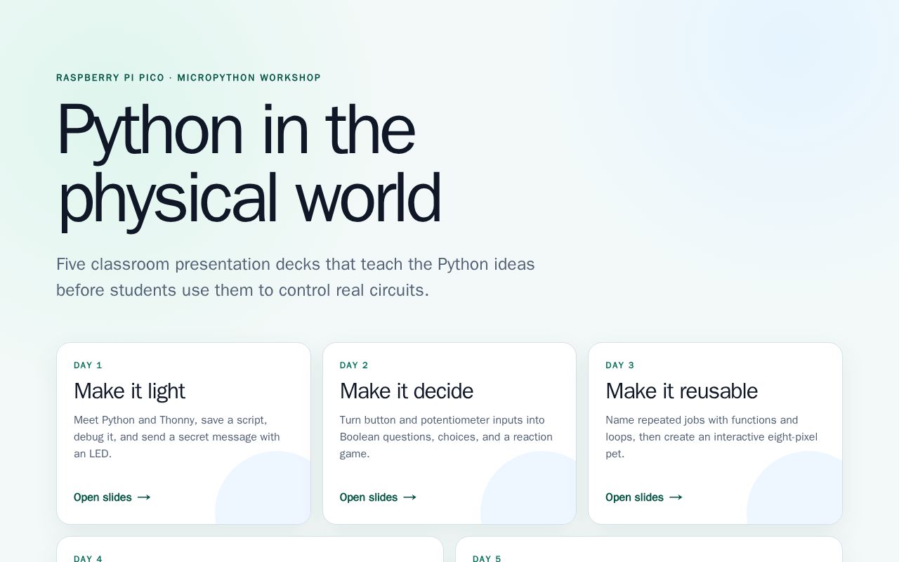
Task: Click the "Turn button and potentiometer inputs" description
Action: coord(446,437)
